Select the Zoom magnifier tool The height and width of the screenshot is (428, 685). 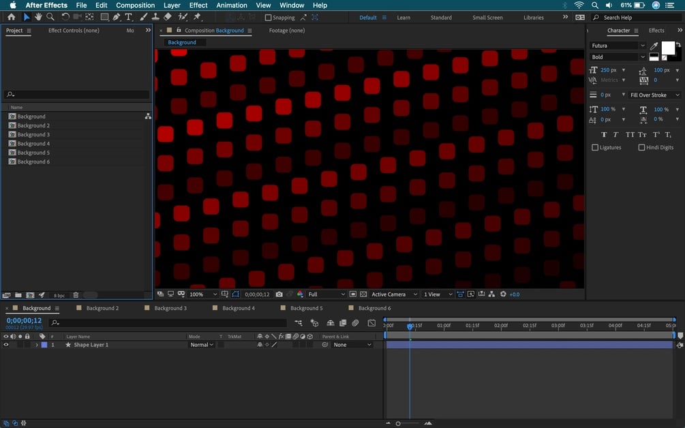point(50,17)
